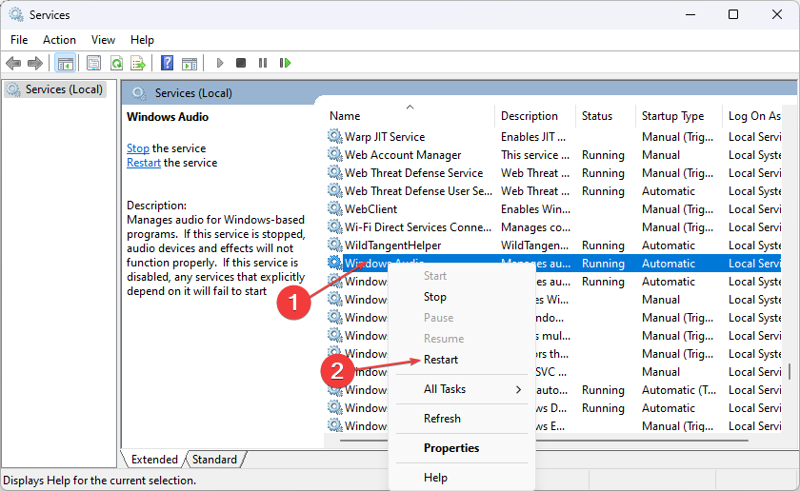800x491 pixels.
Task: Sort by the Startup Type column header
Action: click(x=672, y=116)
